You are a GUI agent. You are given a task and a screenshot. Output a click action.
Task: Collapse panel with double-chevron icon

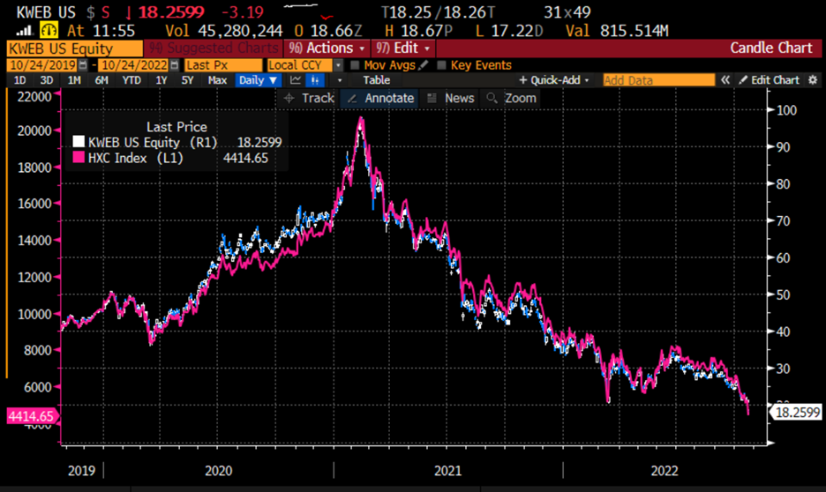tap(726, 80)
